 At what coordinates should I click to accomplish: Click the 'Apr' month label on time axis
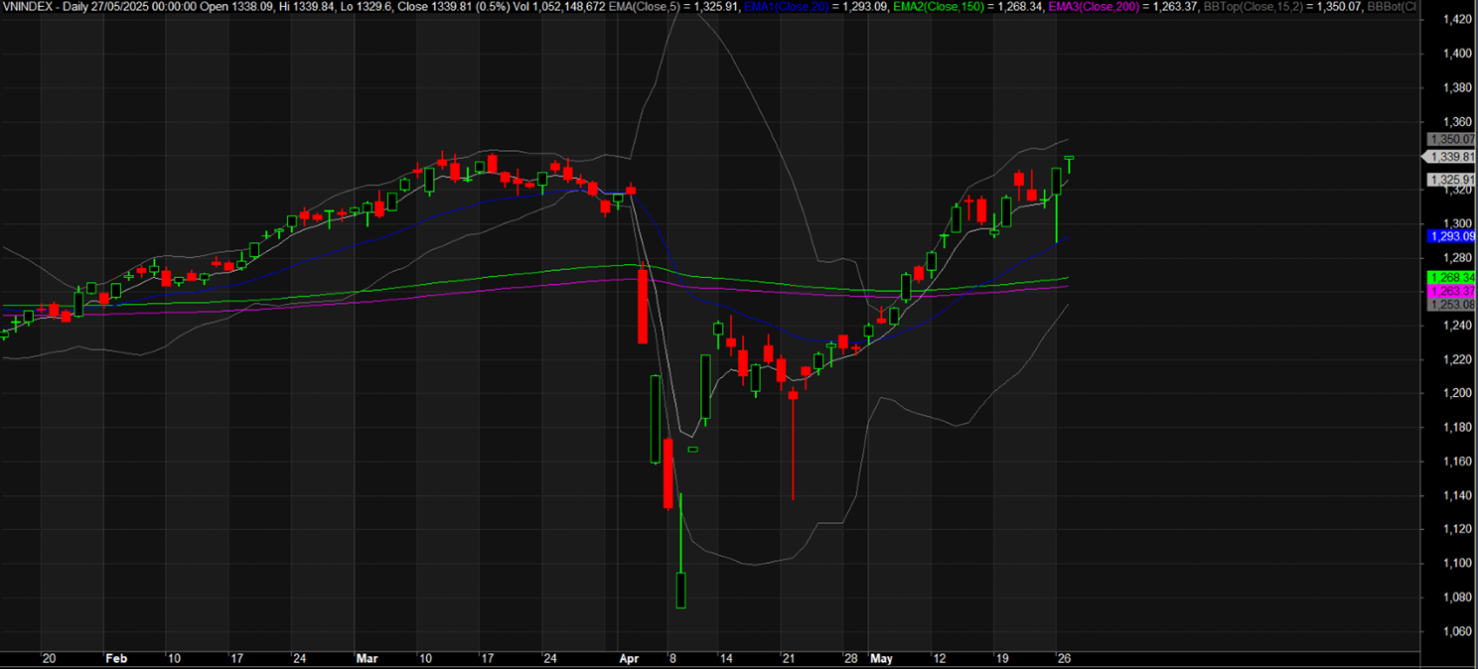[630, 659]
